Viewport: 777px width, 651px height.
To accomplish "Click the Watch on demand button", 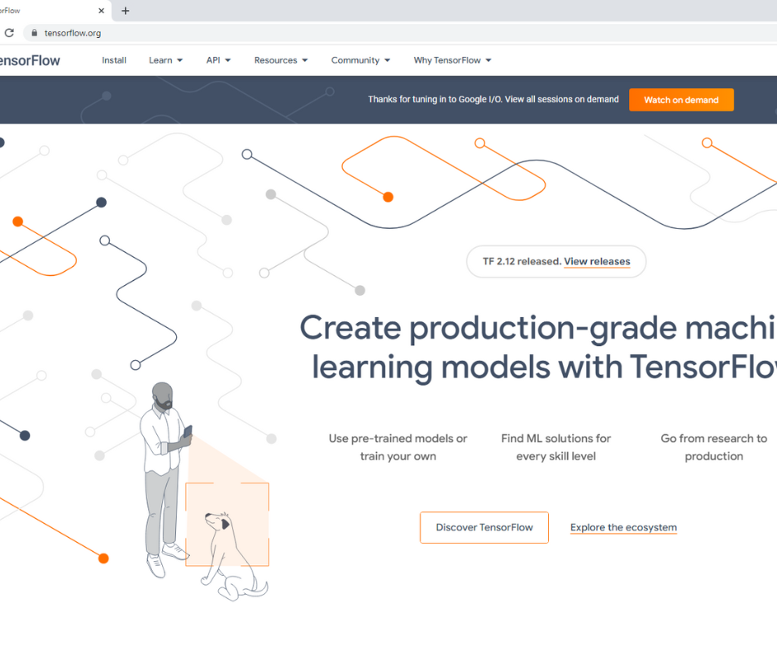I will pyautogui.click(x=681, y=100).
